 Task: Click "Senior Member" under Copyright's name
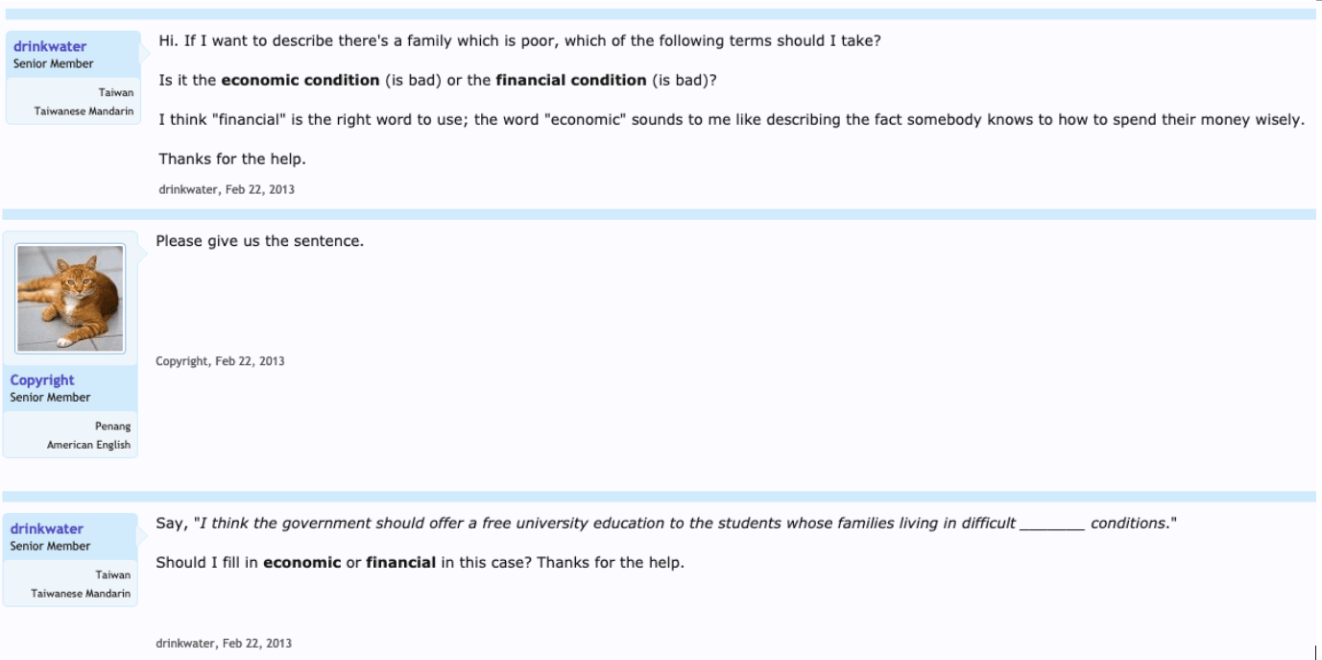[x=50, y=398]
